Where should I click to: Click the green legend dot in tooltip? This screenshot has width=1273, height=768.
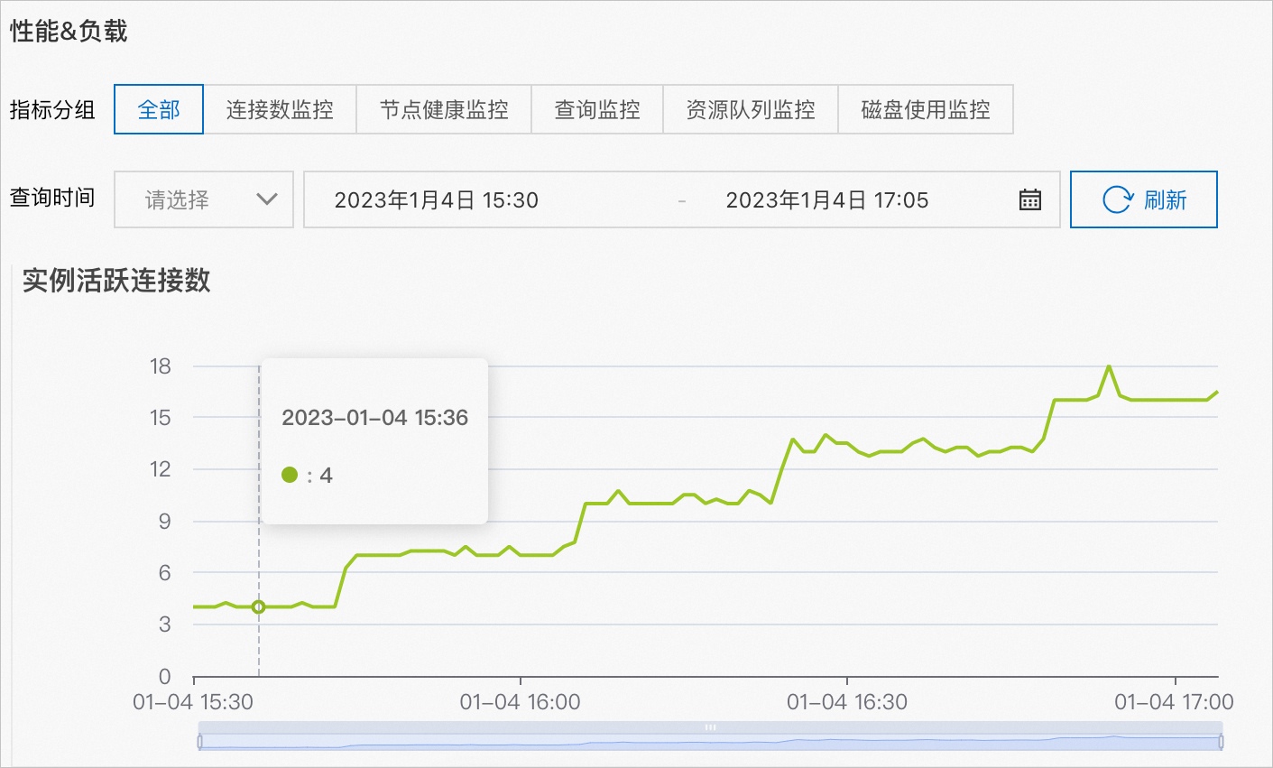click(290, 475)
